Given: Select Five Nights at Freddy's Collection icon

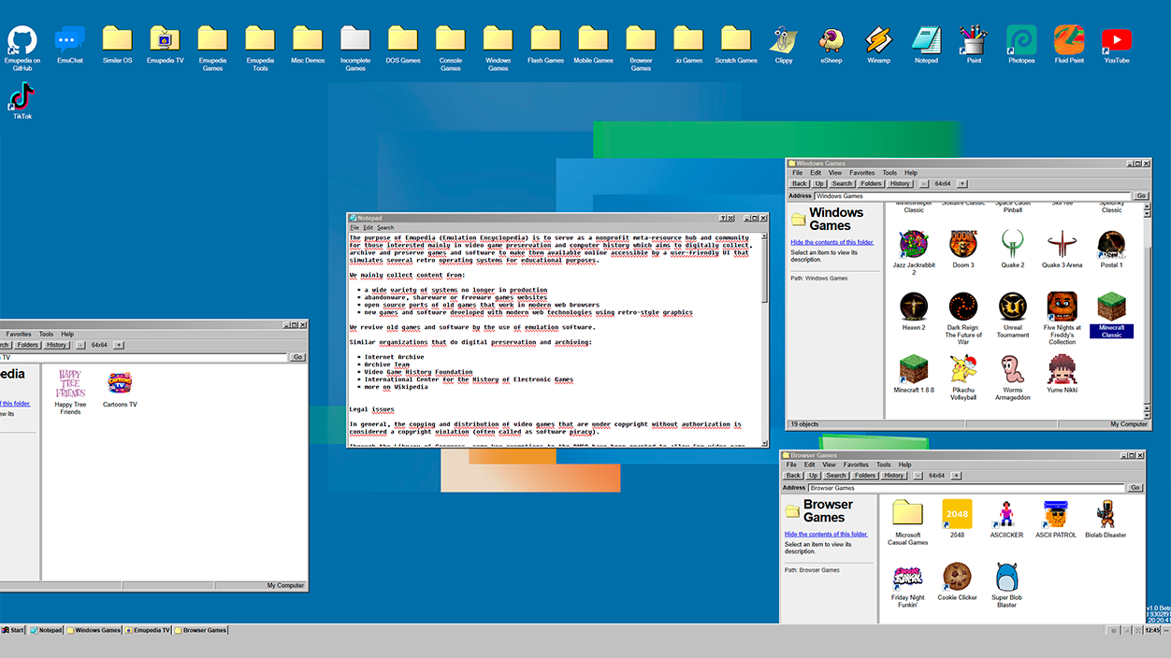Looking at the screenshot, I should 1063,319.
